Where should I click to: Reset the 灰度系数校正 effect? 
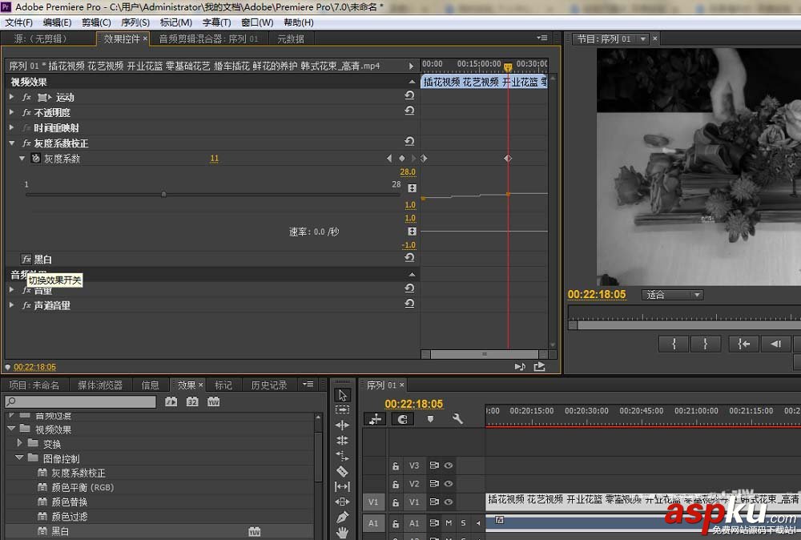coord(409,143)
